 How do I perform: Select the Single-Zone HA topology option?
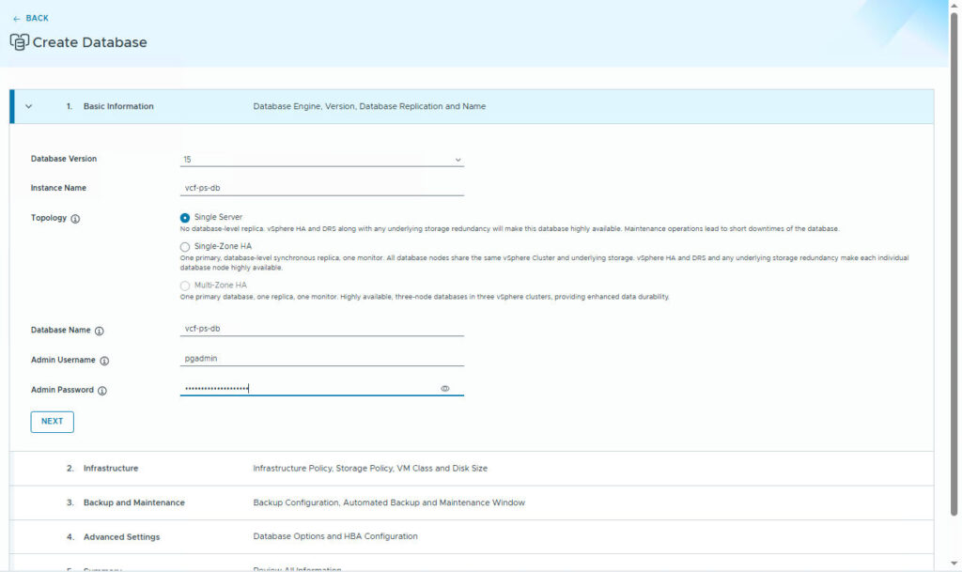(185, 247)
